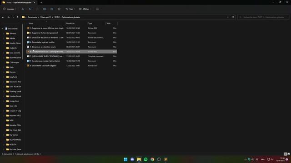The image size is (291, 163).
Task: Open recent locations dropdown arrow
Action: tap(13, 17)
